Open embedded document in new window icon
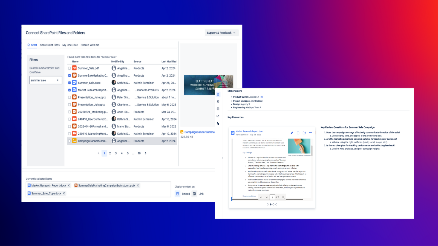 click(304, 133)
